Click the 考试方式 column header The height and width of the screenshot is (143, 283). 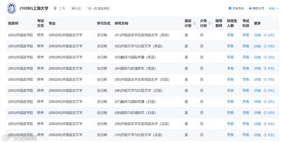(41, 23)
